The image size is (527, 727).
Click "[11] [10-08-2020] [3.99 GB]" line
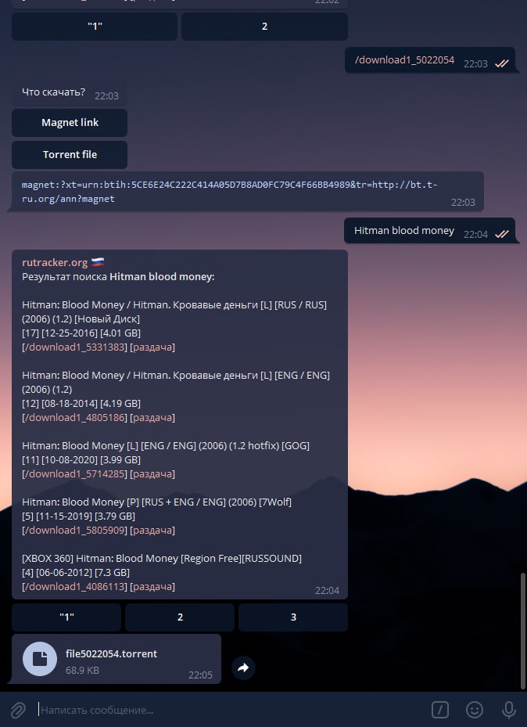pos(81,460)
